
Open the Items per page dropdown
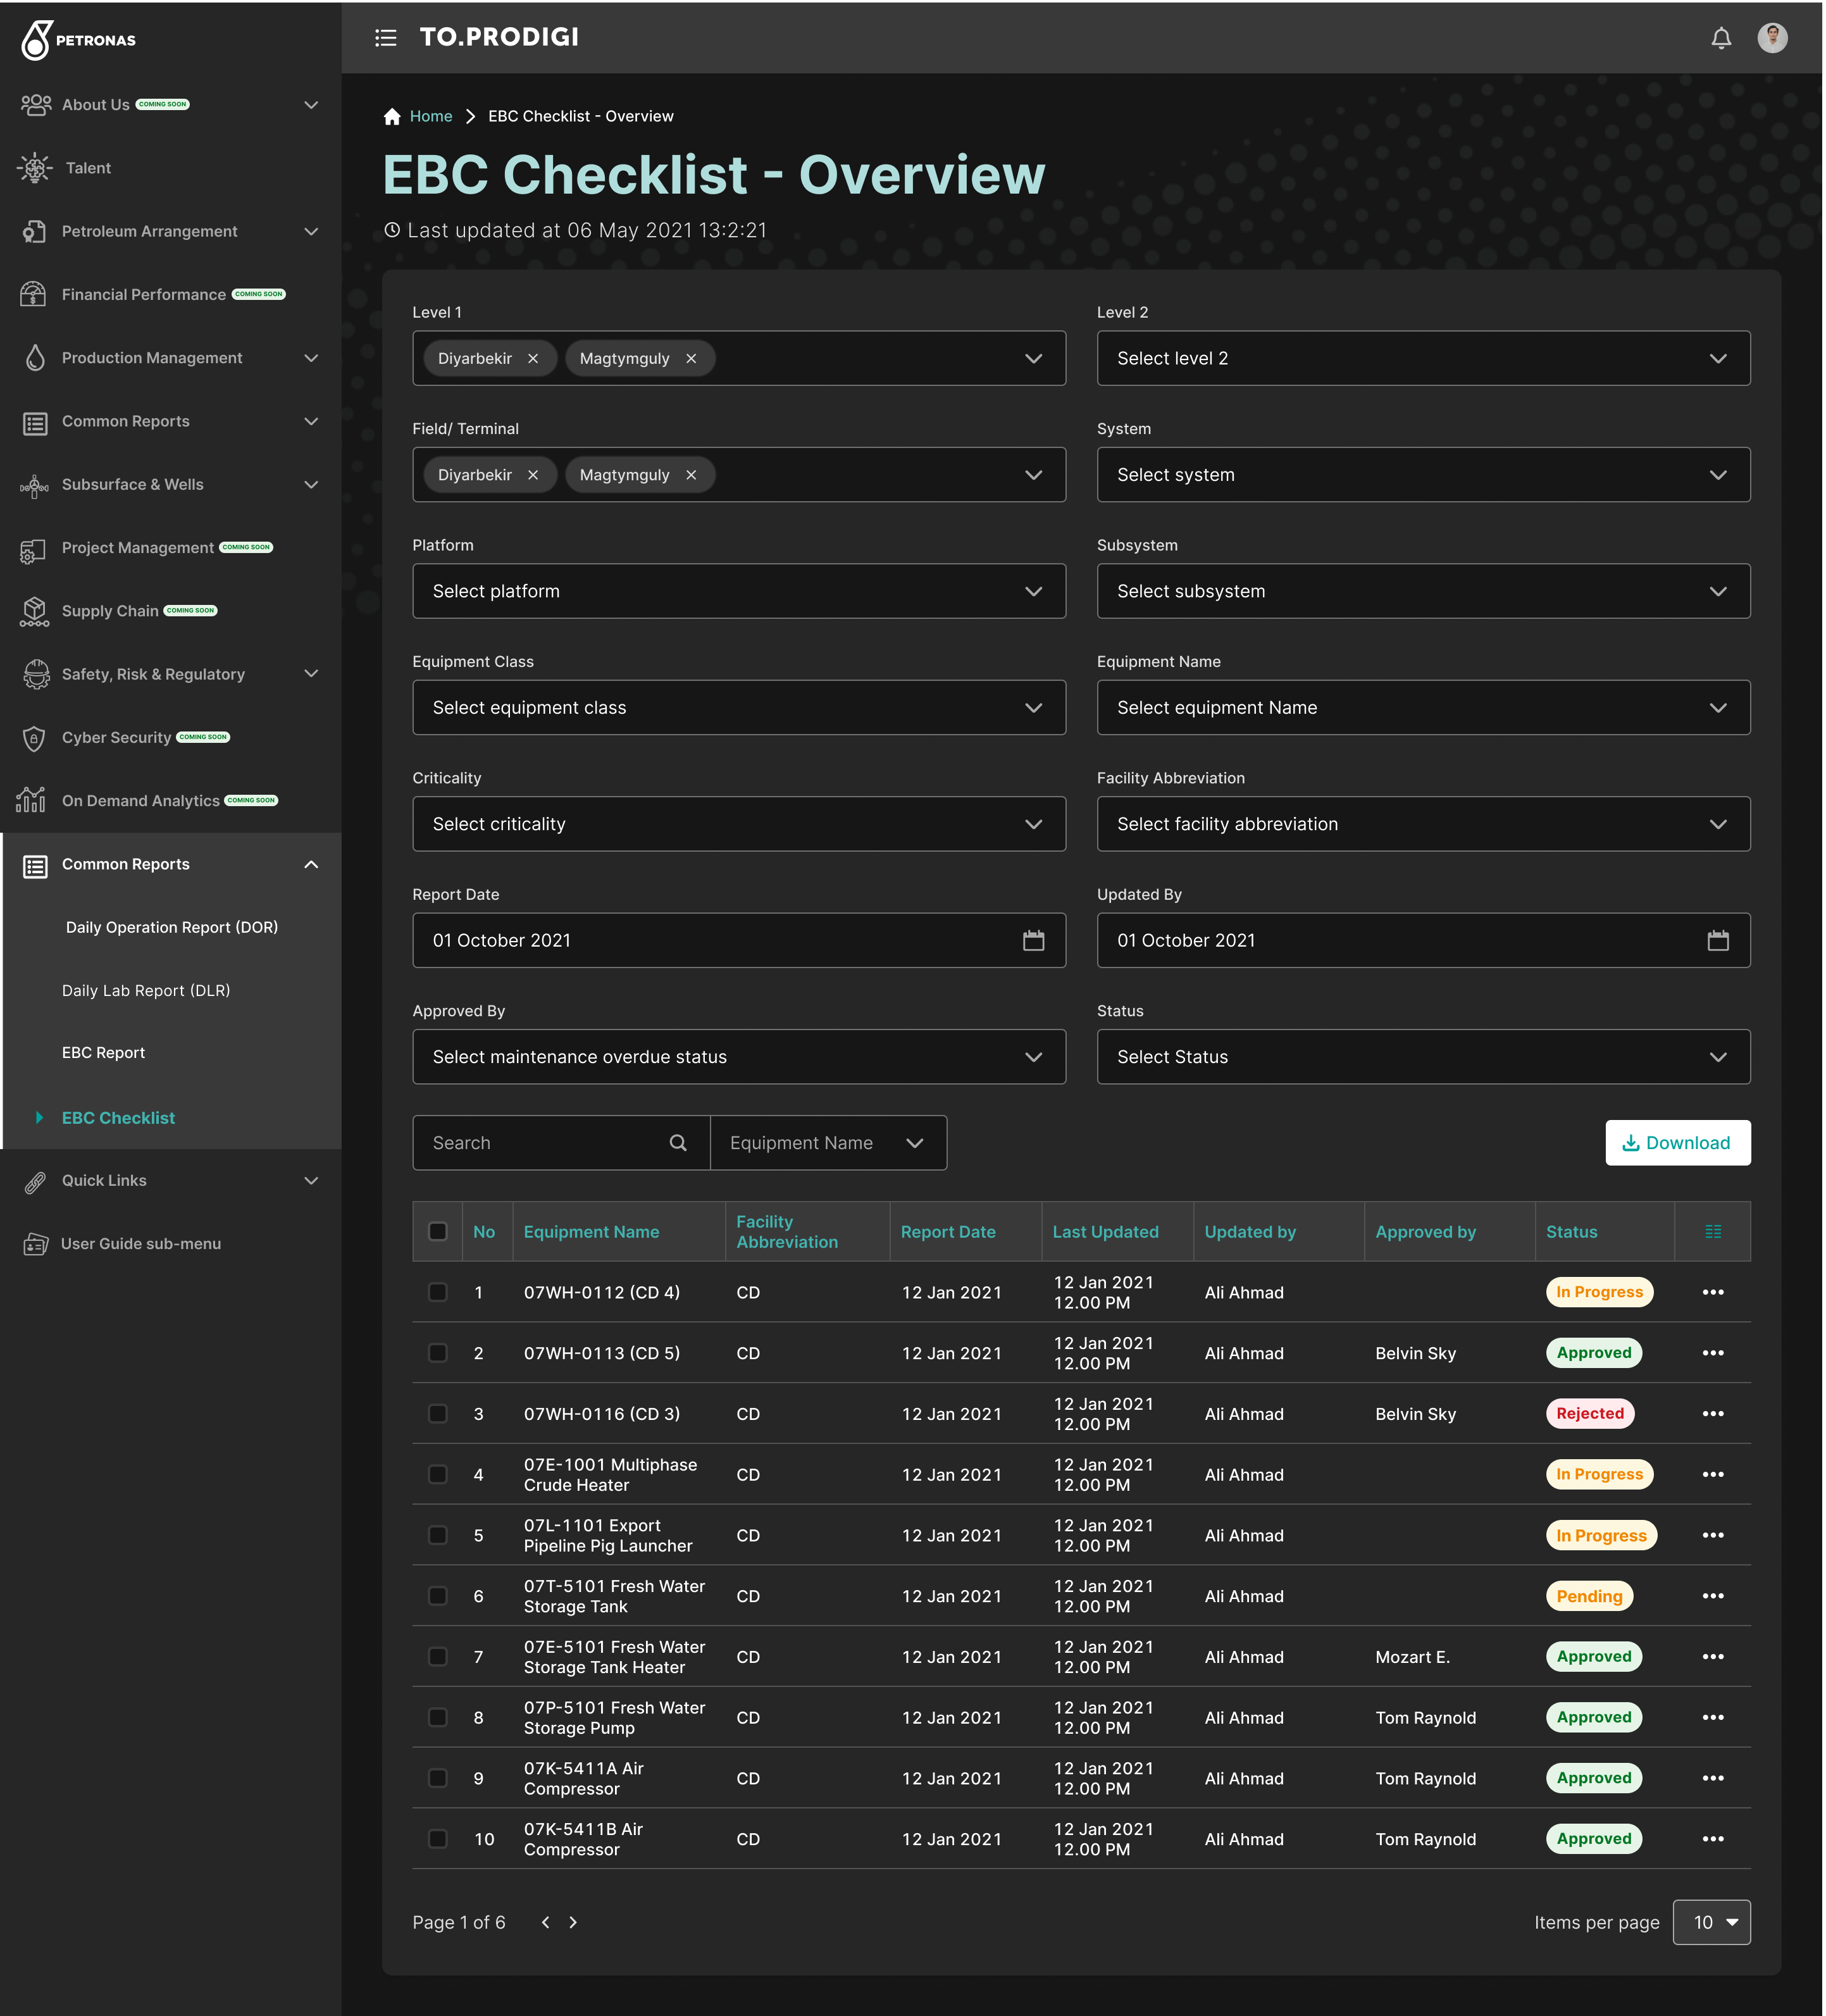tap(1711, 1922)
